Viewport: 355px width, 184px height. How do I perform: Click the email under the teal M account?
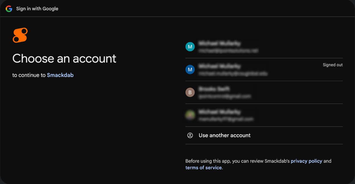click(228, 51)
